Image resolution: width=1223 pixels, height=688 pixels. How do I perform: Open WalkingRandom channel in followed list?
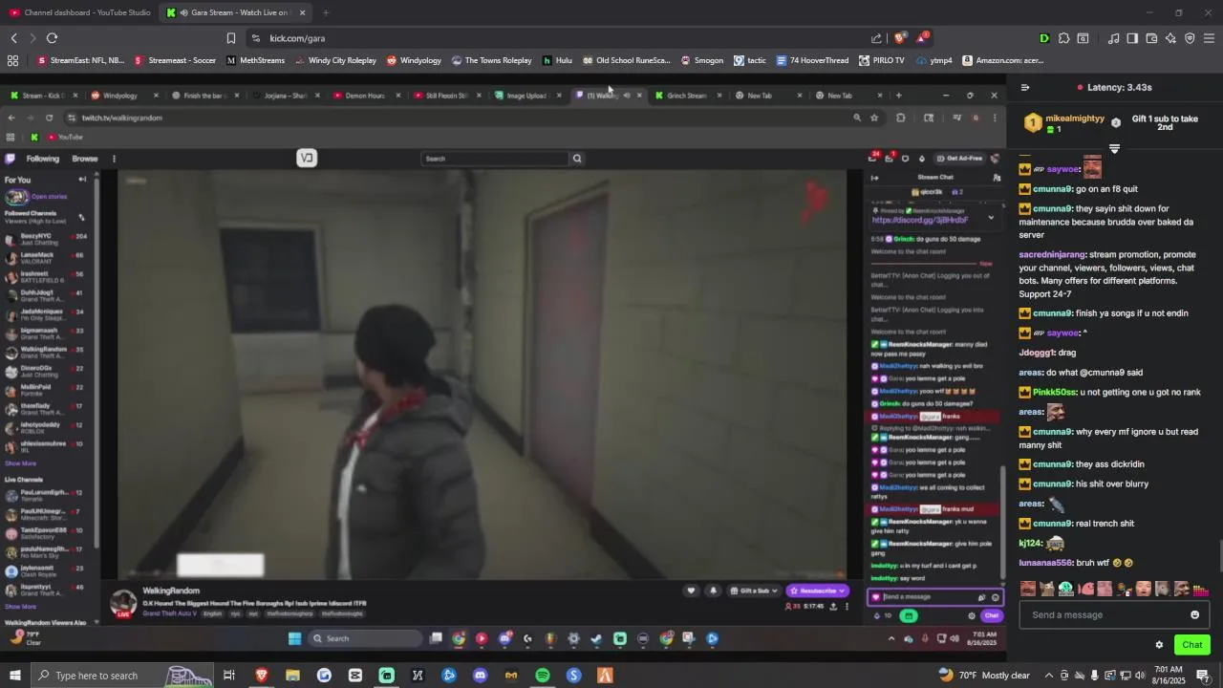50,353
